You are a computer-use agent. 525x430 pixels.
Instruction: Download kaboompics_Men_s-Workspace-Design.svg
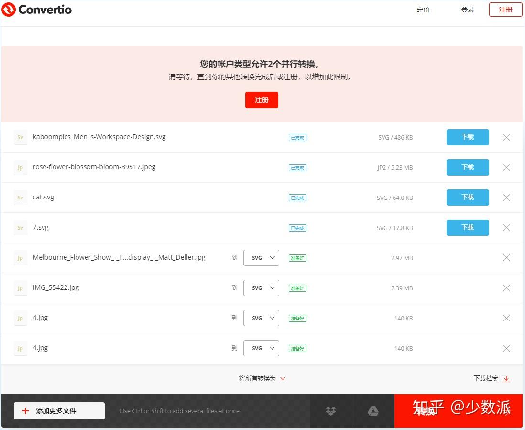pos(468,137)
